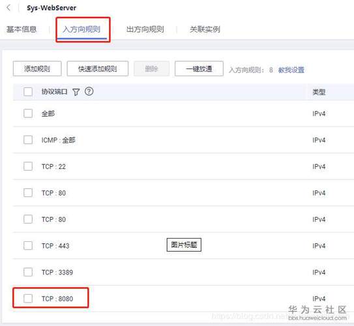This screenshot has width=354, height=326.
Task: Go back using the left chevron icon
Action: (8, 8)
